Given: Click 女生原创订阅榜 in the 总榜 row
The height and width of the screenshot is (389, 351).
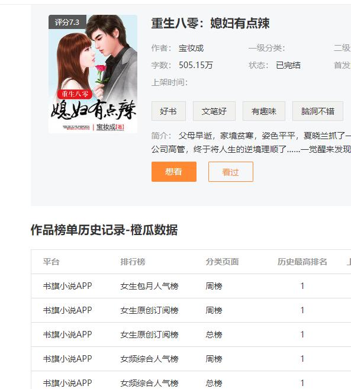Looking at the screenshot, I should point(149,335).
